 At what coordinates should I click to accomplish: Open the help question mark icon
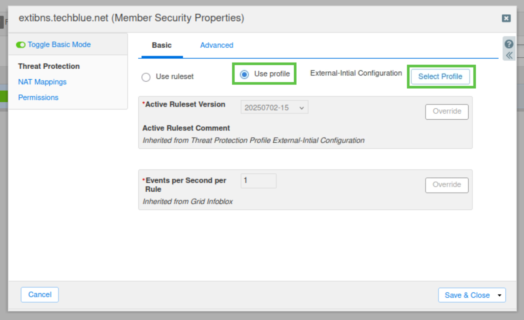pos(509,44)
